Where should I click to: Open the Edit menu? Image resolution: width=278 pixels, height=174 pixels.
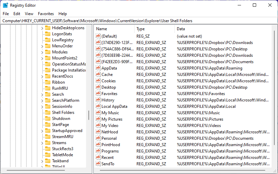(x=17, y=14)
